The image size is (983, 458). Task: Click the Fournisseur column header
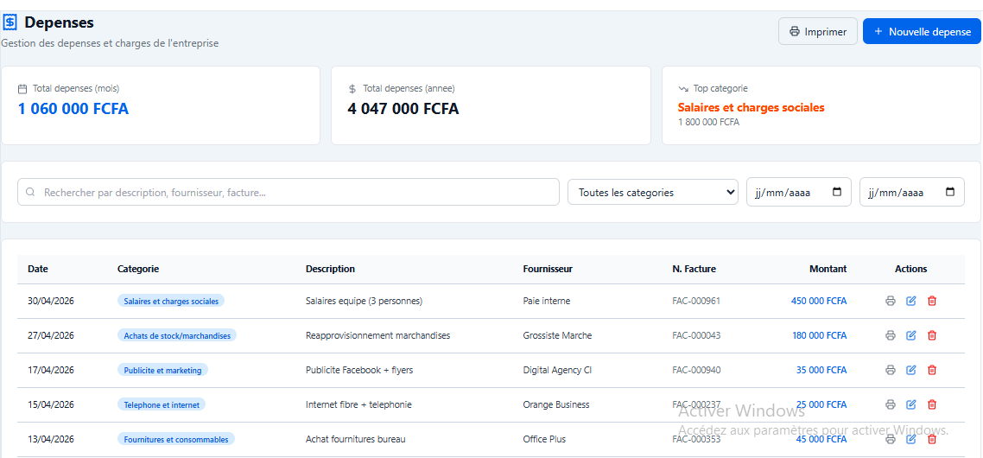[x=548, y=269]
